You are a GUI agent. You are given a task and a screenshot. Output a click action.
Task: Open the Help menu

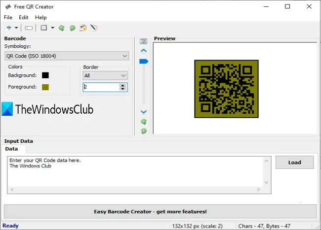point(40,17)
